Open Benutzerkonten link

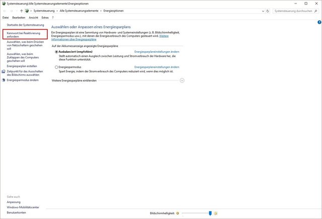[17, 212]
